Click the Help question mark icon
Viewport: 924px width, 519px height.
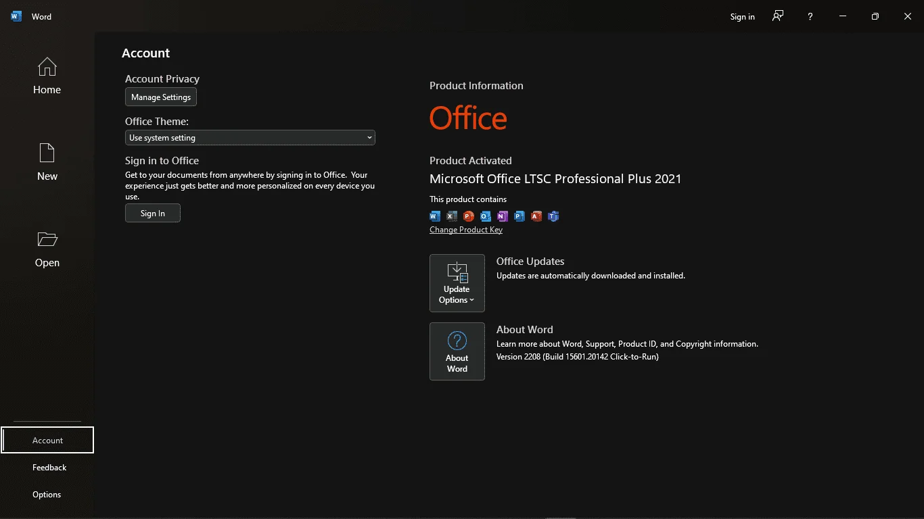tap(810, 16)
